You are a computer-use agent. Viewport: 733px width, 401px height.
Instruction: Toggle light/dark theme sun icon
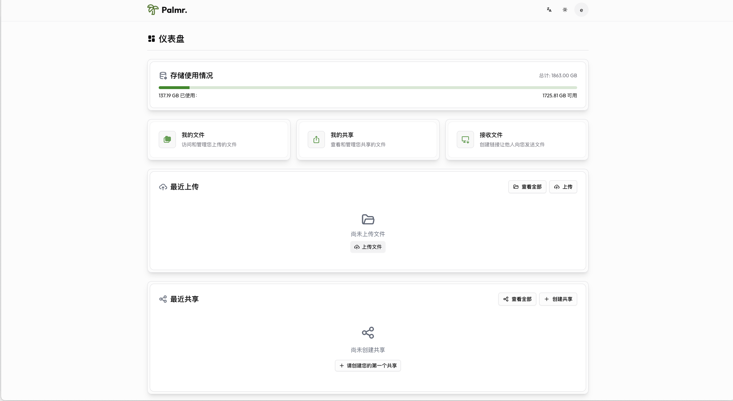tap(565, 10)
